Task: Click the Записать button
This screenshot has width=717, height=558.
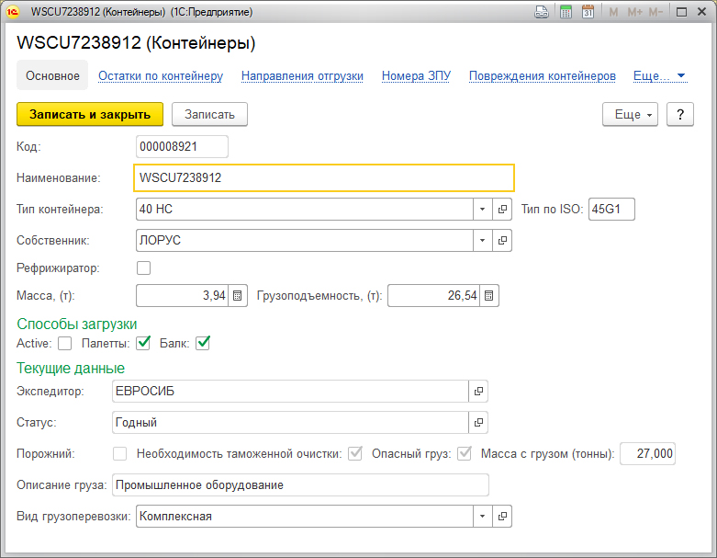Action: (x=209, y=114)
